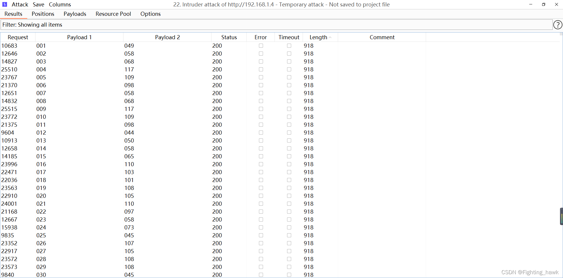This screenshot has width=563, height=278.
Task: Toggle Timeout checkbox for request 21168
Action: [289, 212]
